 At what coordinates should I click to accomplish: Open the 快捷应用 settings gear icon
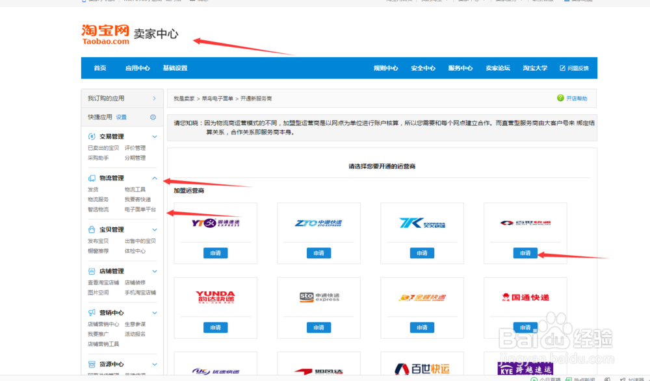[x=153, y=117]
